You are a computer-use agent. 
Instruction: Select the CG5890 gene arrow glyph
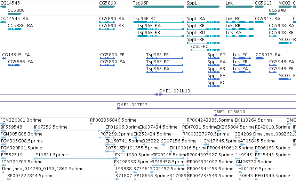[107, 7]
